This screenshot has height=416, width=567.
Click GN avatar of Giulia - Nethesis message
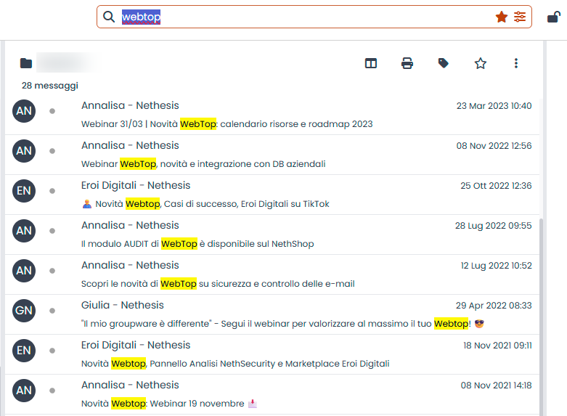(x=24, y=311)
